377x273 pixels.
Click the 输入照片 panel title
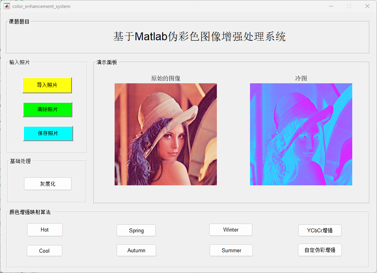coord(20,63)
